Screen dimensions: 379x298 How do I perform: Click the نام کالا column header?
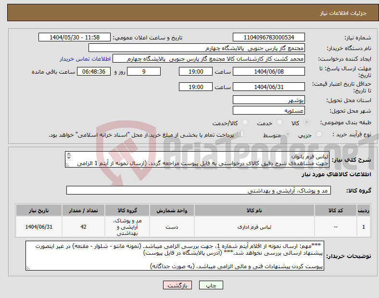coord(254,210)
